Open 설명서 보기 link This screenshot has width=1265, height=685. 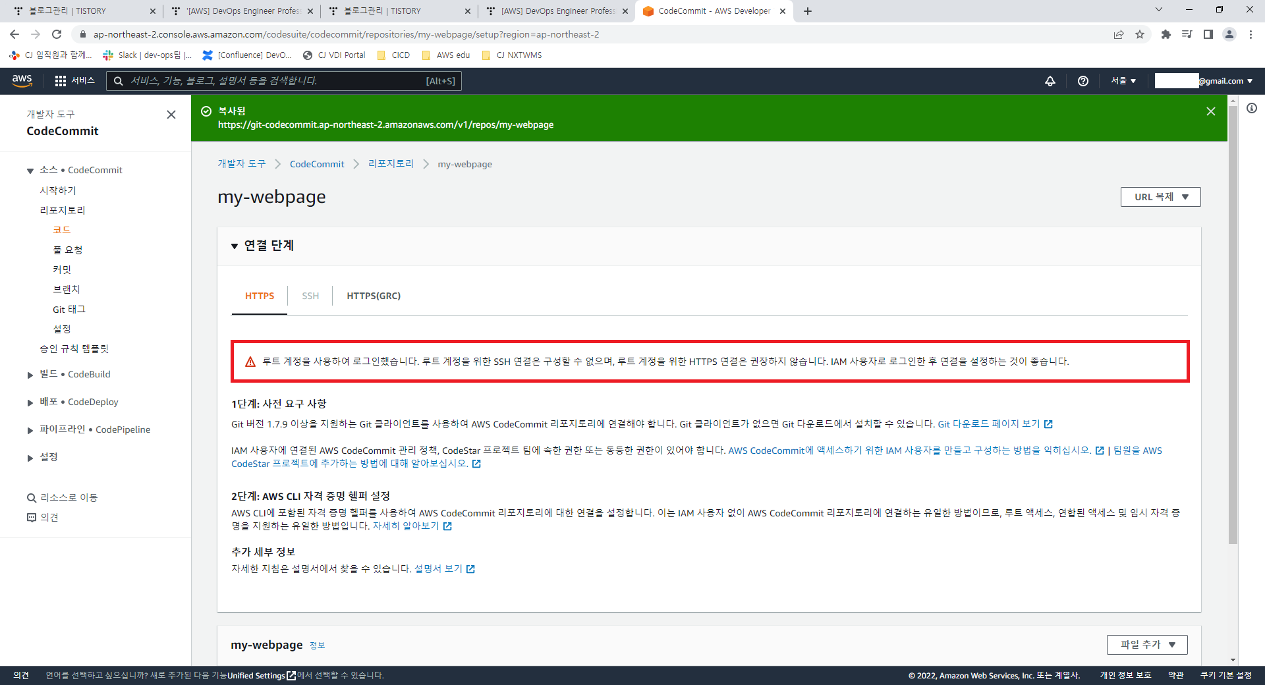click(x=439, y=569)
